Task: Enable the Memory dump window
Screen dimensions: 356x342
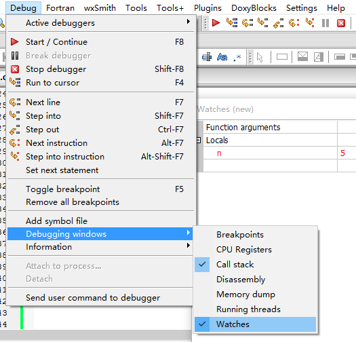Action: 255,294
